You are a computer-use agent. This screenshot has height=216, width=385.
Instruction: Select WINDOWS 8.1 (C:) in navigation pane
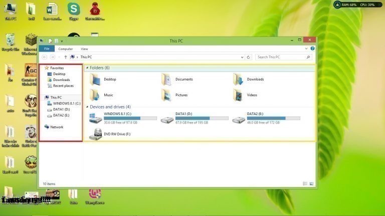pyautogui.click(x=67, y=103)
